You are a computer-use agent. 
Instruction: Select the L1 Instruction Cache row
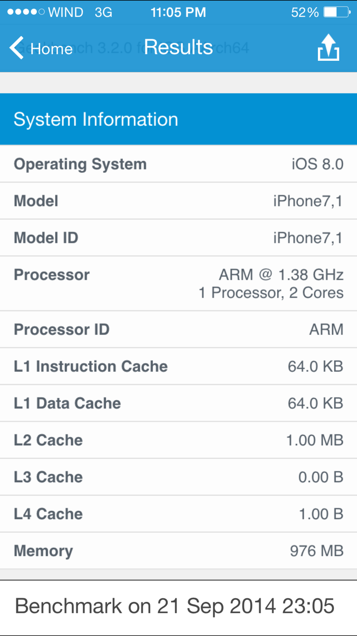[178, 366]
